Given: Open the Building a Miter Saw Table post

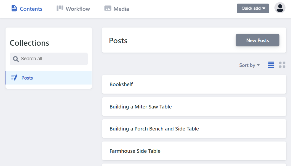Looking at the screenshot, I should (x=194, y=107).
